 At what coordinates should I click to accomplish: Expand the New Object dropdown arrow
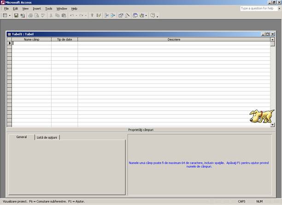(146, 16)
